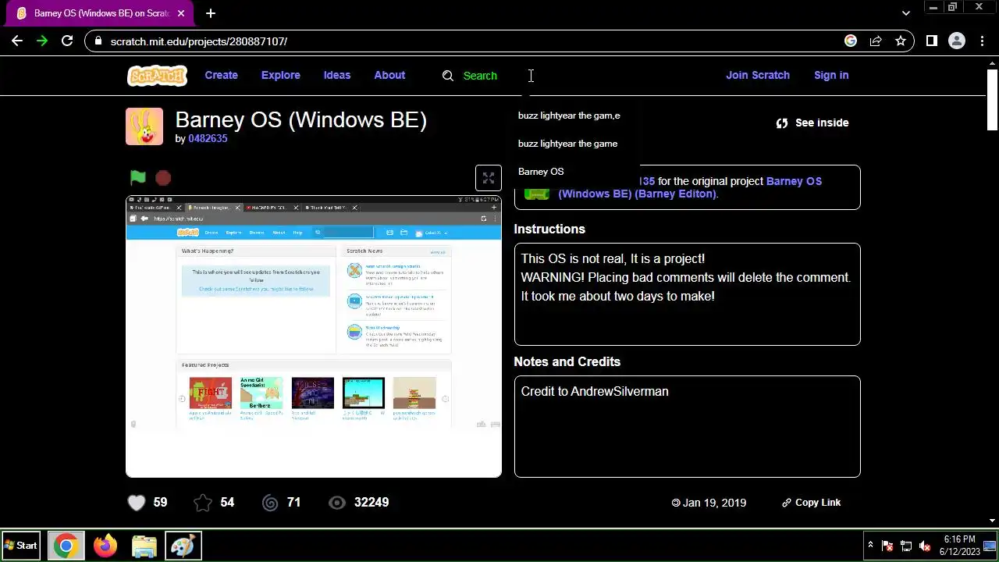Click 'Credit to AndrewSilverman' text
Image resolution: width=999 pixels, height=562 pixels.
coord(595,392)
